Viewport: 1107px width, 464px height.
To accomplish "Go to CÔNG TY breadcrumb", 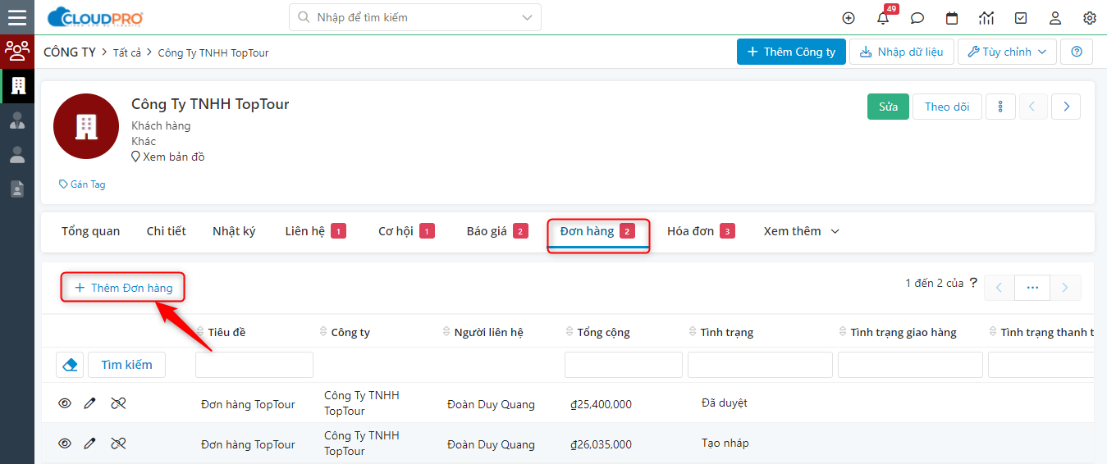I will point(70,52).
